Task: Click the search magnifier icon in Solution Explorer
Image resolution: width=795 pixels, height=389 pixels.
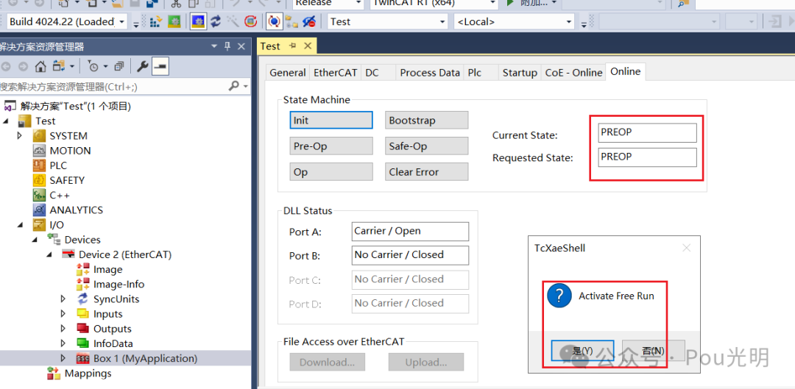Action: pos(234,86)
